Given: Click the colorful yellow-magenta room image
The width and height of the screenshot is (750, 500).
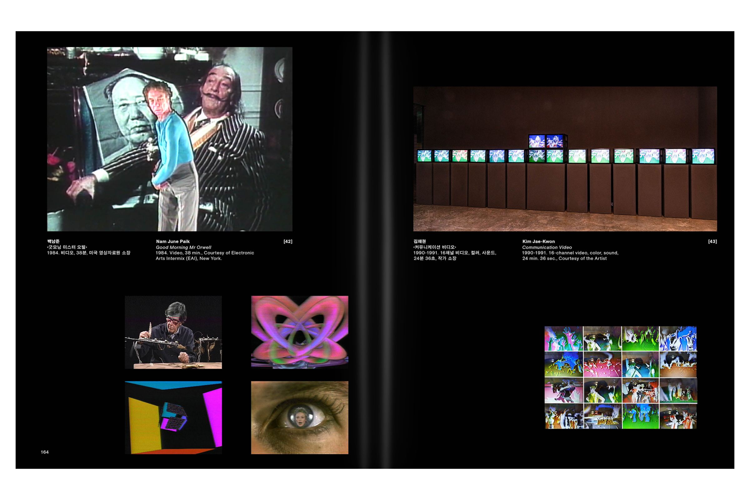Looking at the screenshot, I should (173, 417).
